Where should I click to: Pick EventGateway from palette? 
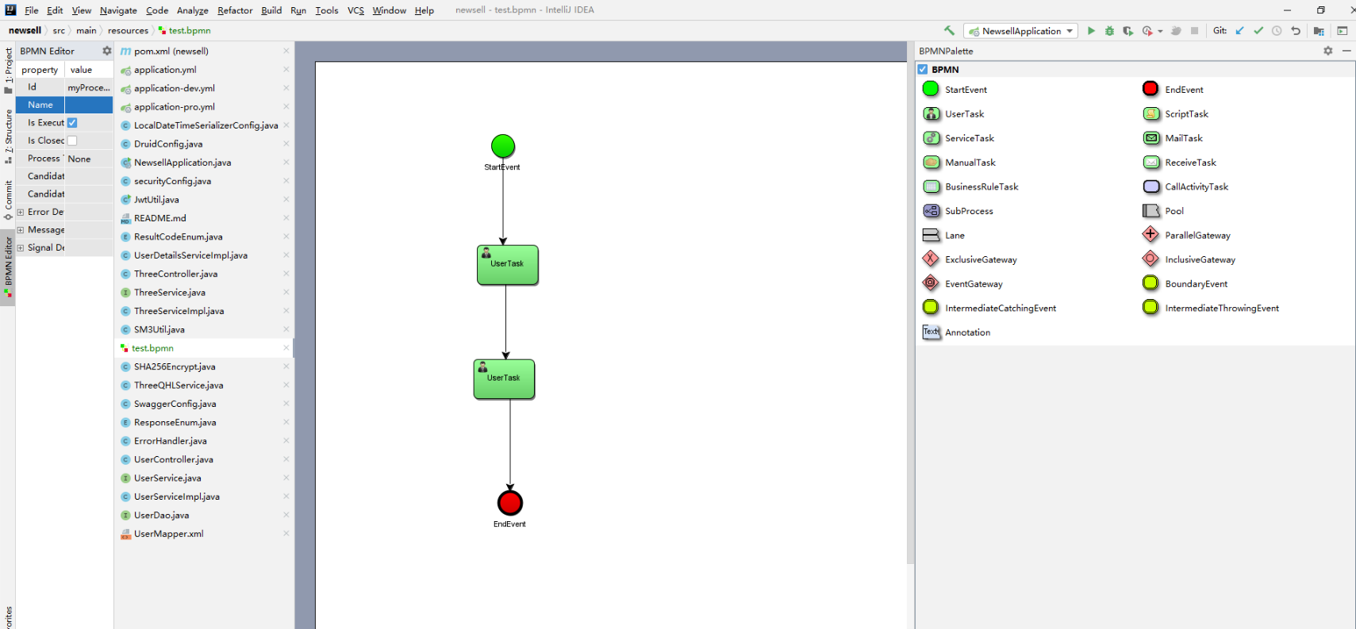[962, 283]
